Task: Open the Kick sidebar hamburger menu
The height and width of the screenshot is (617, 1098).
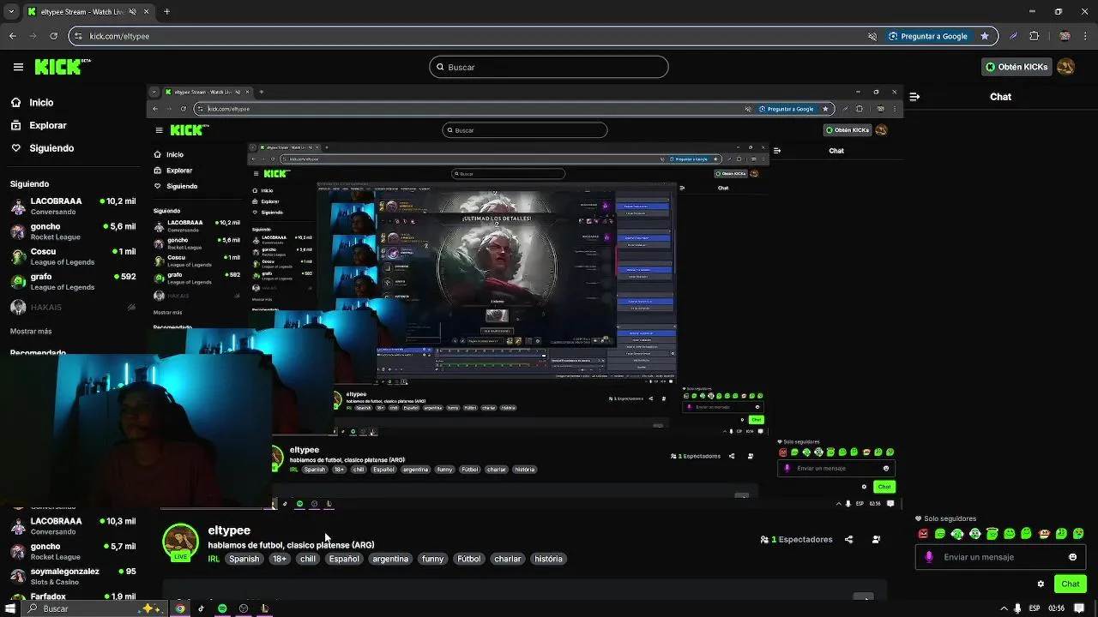Action: coord(18,67)
